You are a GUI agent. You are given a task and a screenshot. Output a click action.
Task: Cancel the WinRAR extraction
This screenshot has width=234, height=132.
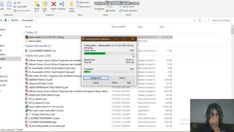coord(96,82)
